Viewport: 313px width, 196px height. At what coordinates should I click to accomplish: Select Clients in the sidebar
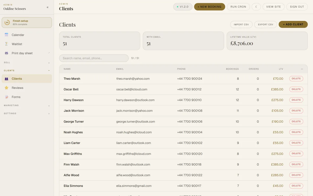(27, 79)
